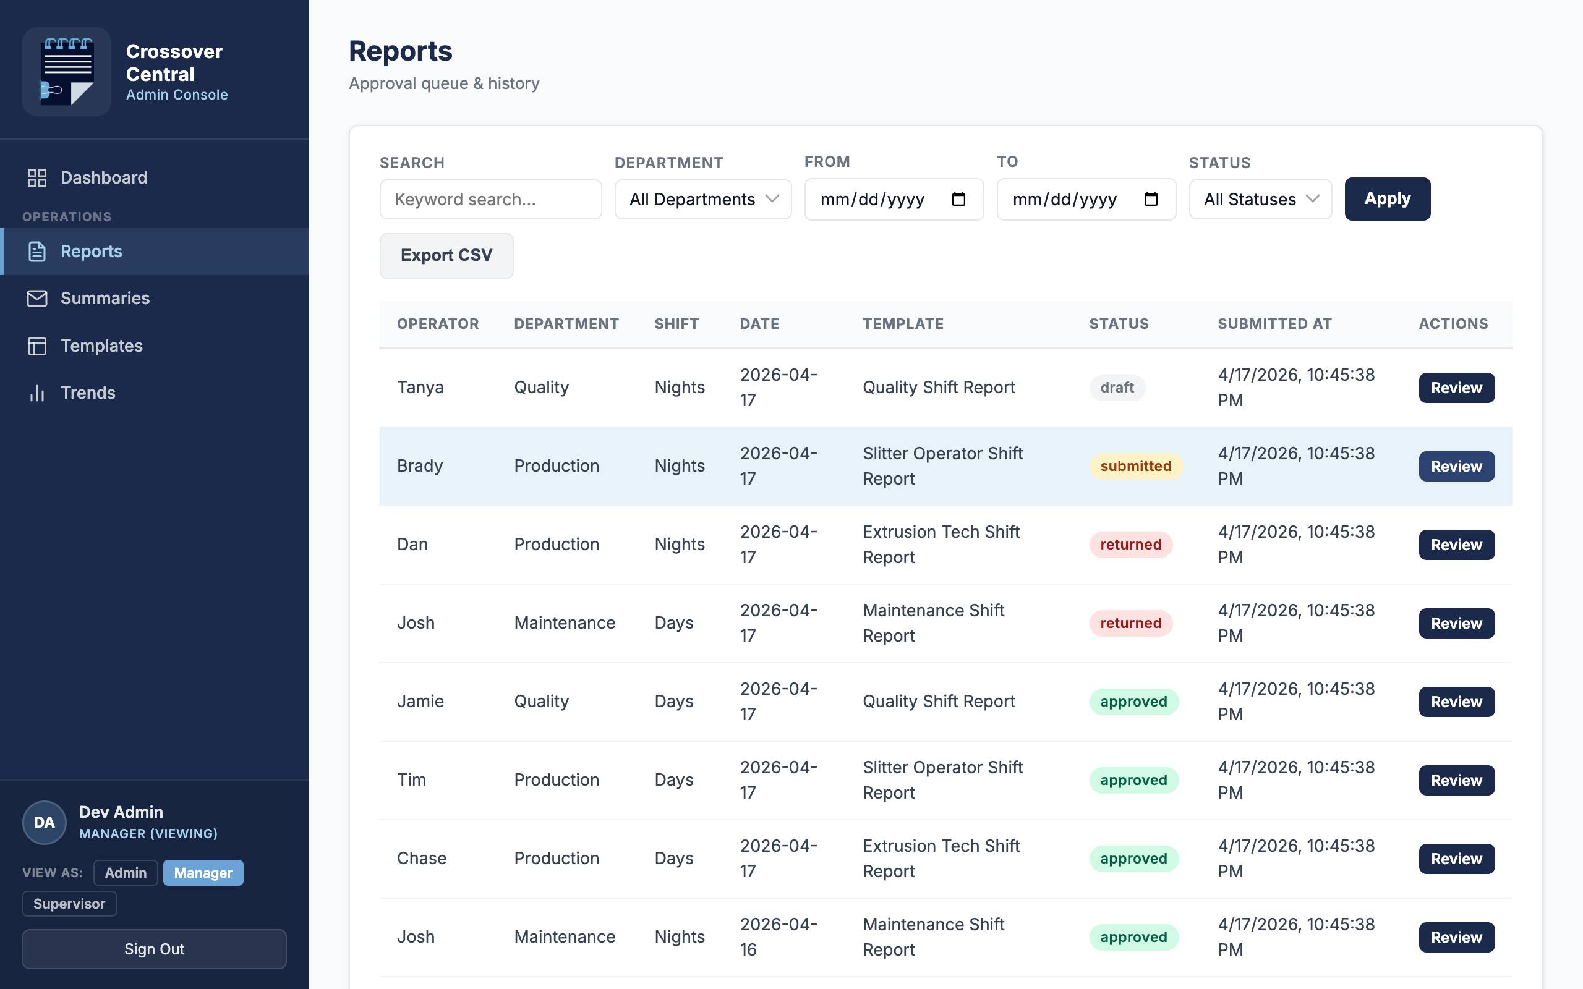Navigate to Templates
This screenshot has height=989, width=1583.
tap(155, 346)
